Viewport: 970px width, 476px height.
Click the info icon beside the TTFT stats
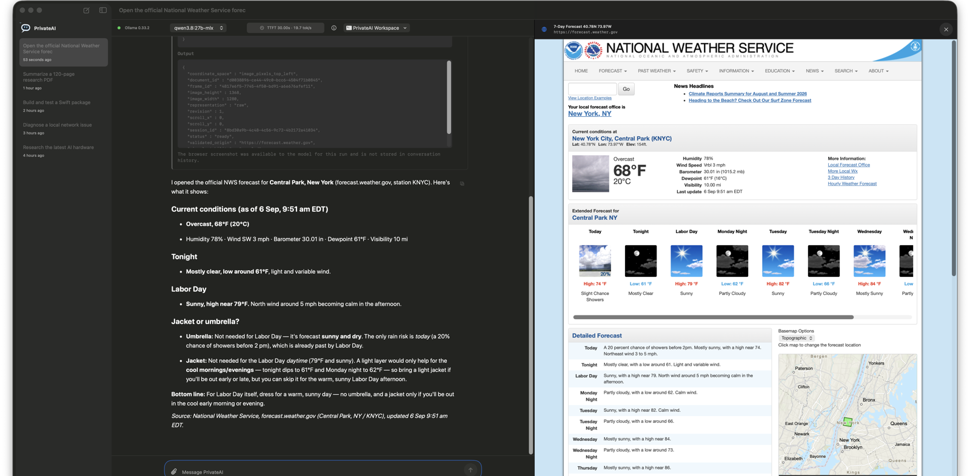coord(334,28)
